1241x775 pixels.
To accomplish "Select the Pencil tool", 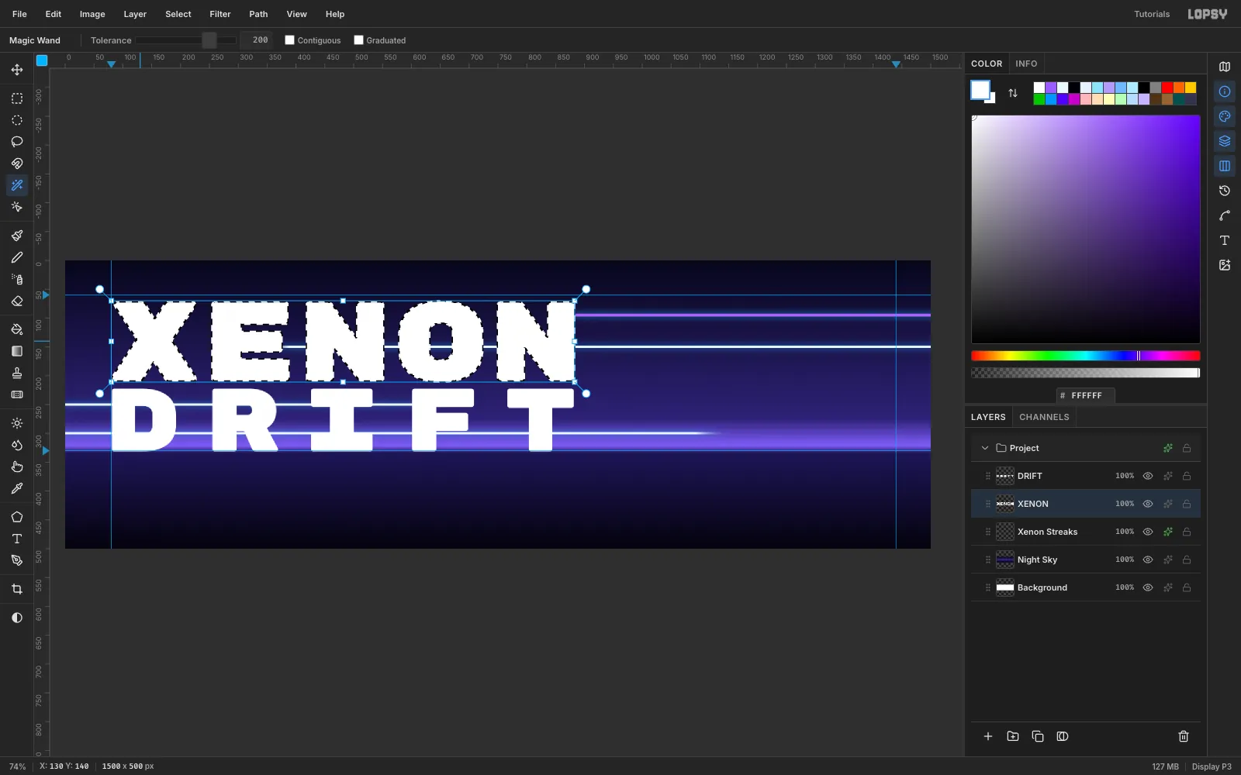I will click(x=17, y=257).
